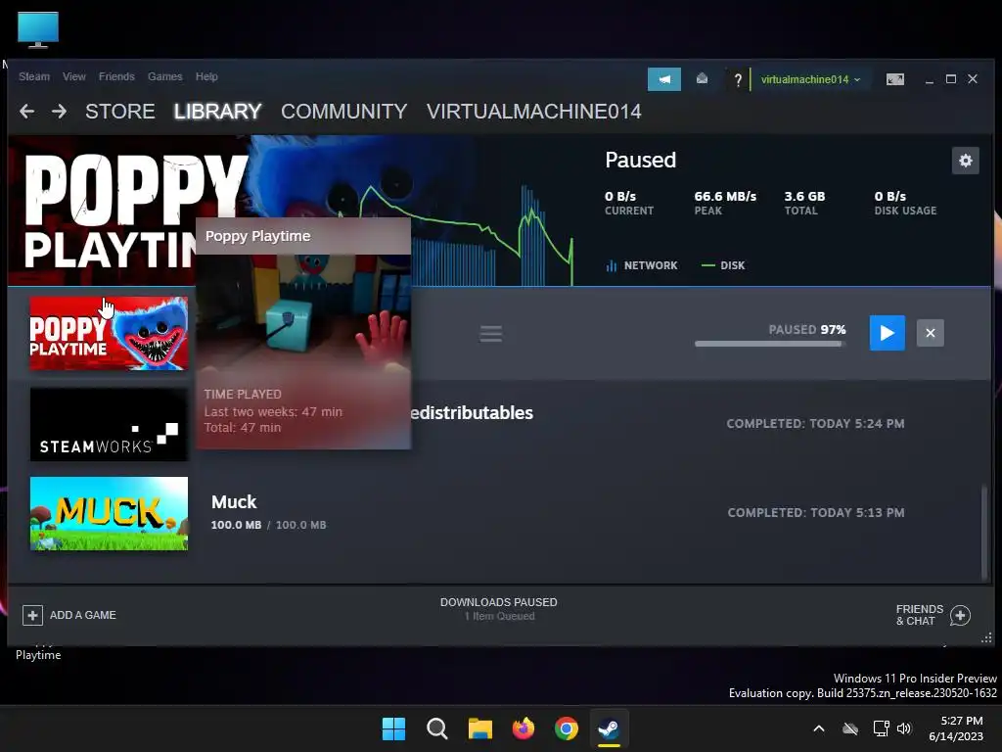Click the COMPLETED: TODAY 5:13 PM text
This screenshot has width=1002, height=752.
[x=816, y=512]
